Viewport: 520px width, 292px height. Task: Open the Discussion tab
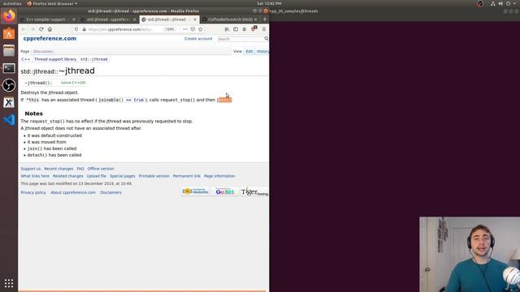coord(43,51)
